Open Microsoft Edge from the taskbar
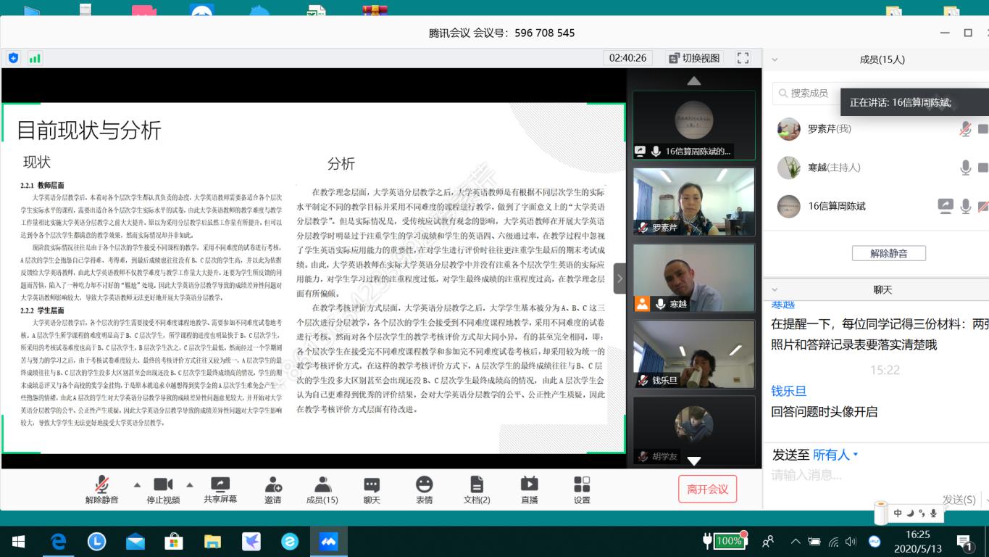This screenshot has height=557, width=989. click(58, 541)
